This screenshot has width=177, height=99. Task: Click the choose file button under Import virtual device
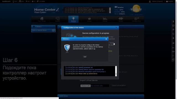pos(85,86)
